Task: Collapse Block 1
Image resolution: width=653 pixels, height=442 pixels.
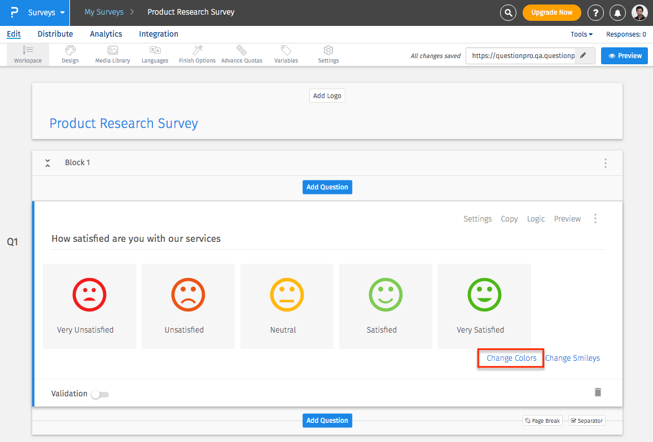Action: tap(47, 162)
